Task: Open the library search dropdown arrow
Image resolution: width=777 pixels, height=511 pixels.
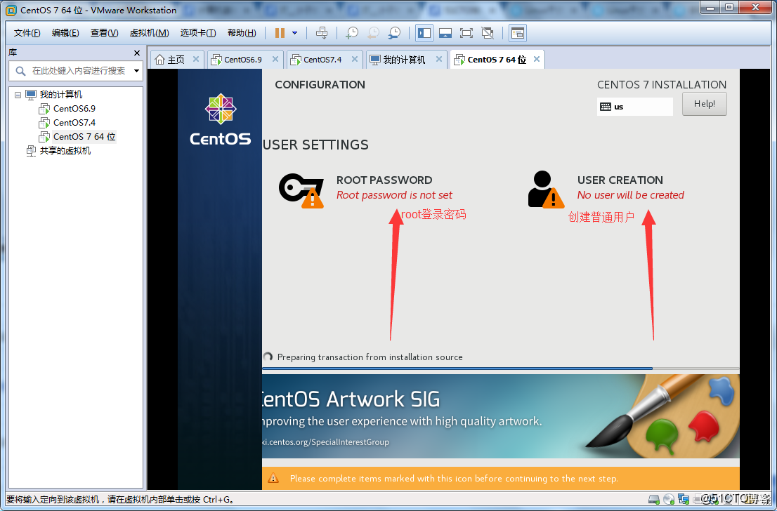Action: point(136,71)
